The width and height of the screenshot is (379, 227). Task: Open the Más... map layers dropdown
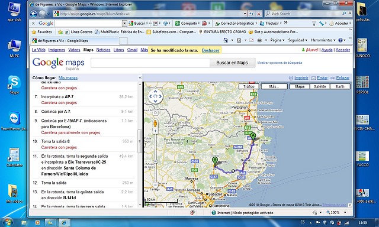pos(274,86)
